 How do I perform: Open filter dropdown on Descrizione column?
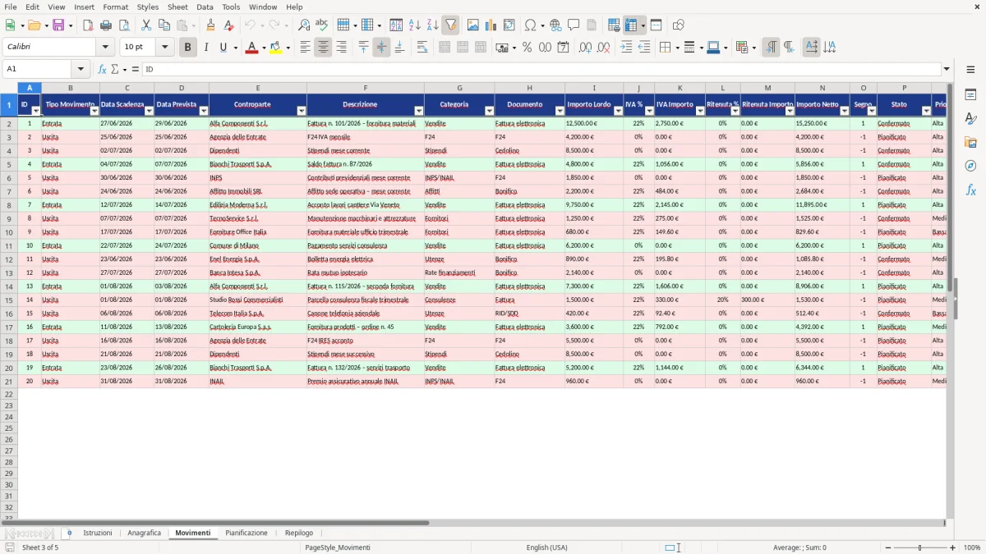pos(419,111)
